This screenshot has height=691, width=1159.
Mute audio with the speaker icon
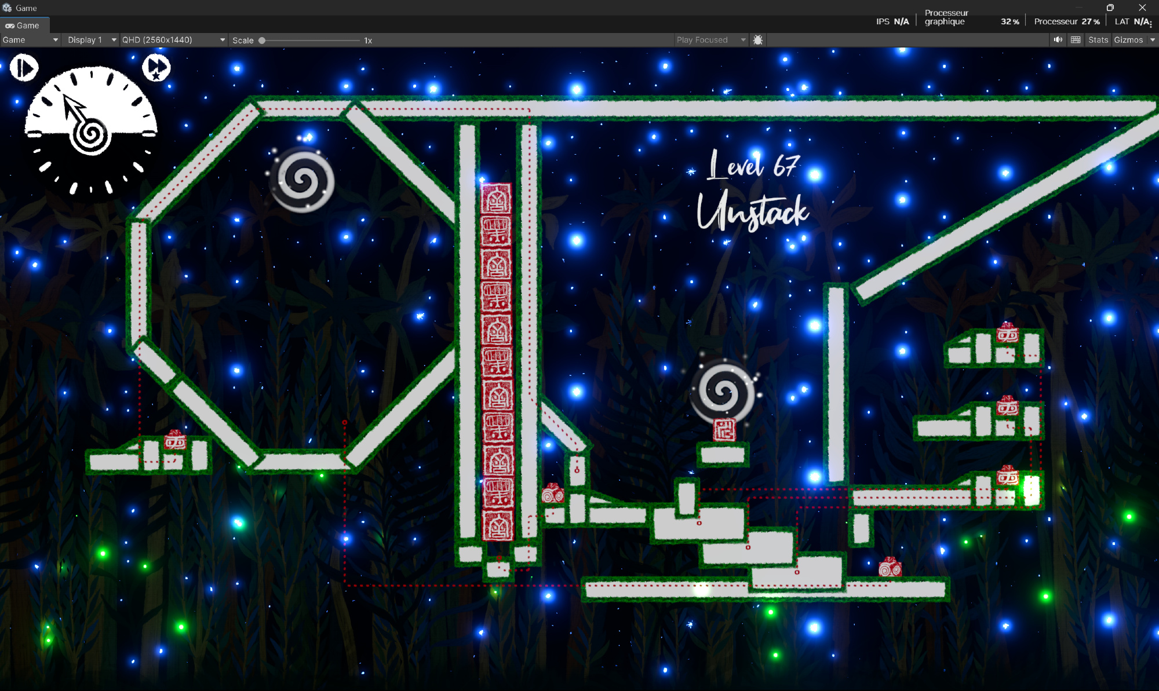click(x=1058, y=40)
